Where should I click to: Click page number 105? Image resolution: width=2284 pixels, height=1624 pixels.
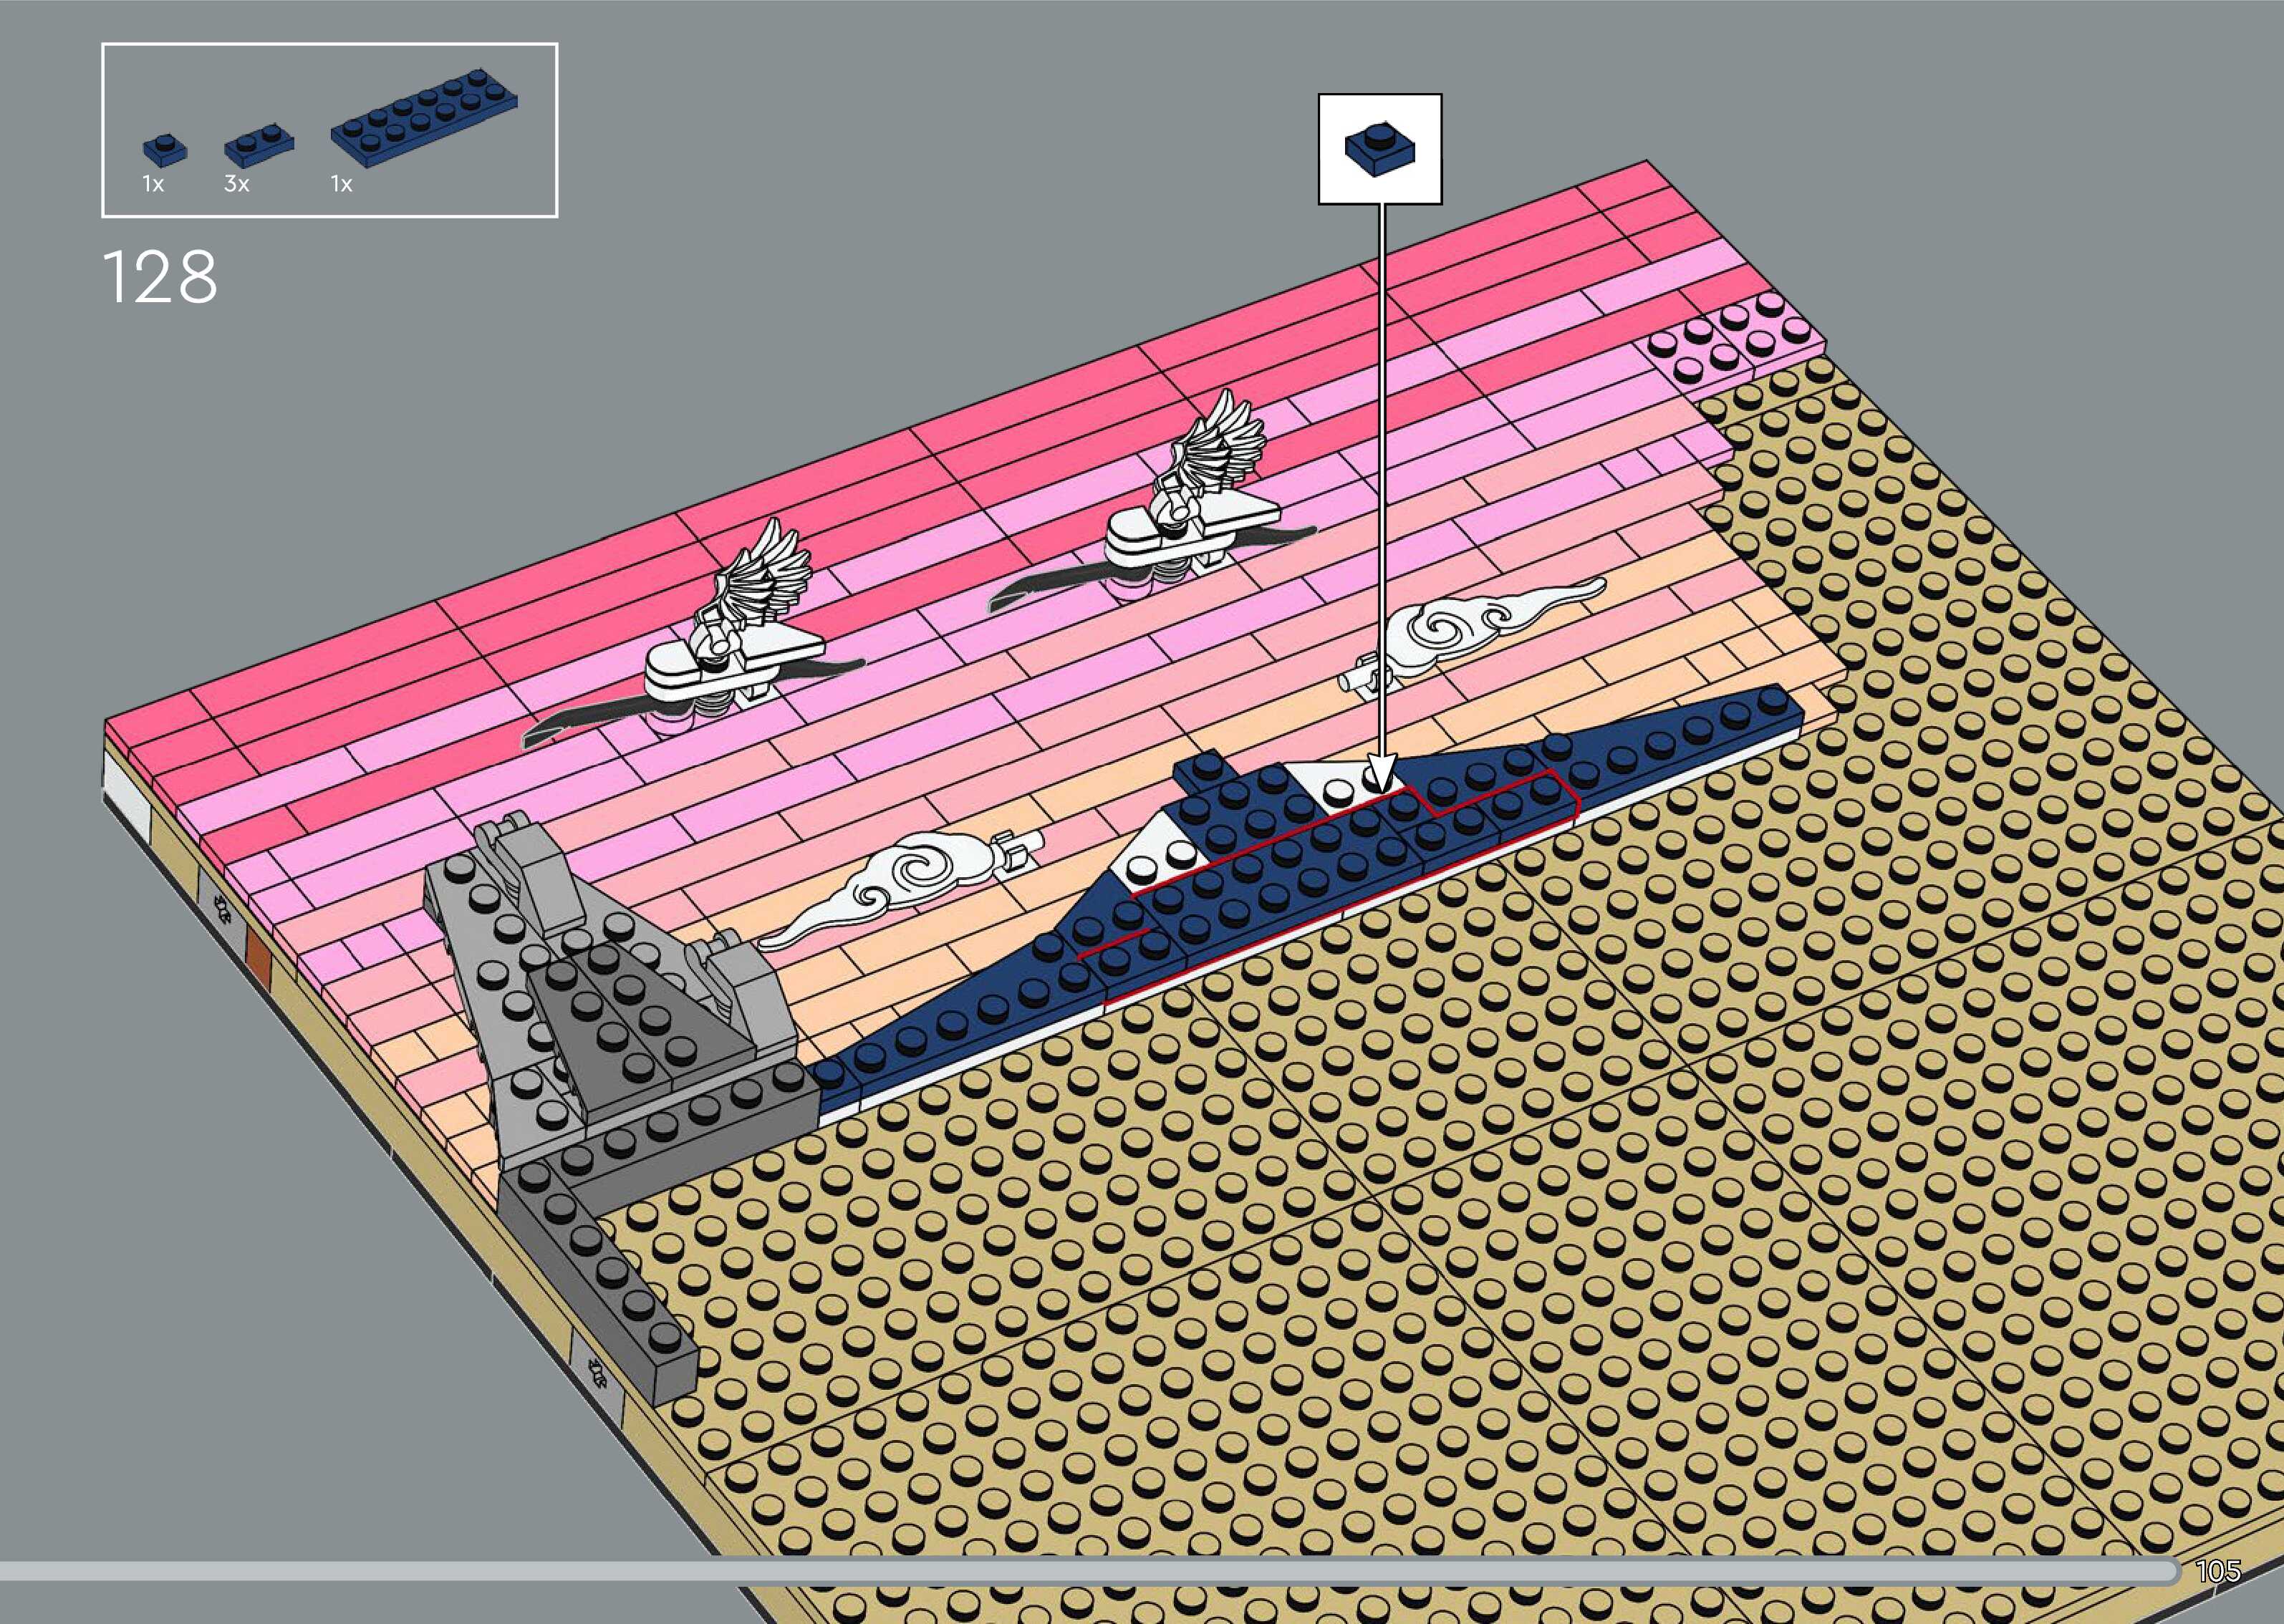click(2219, 1571)
